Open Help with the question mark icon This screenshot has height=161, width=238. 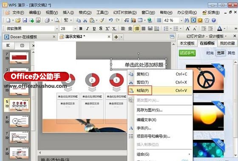(x=214, y=20)
